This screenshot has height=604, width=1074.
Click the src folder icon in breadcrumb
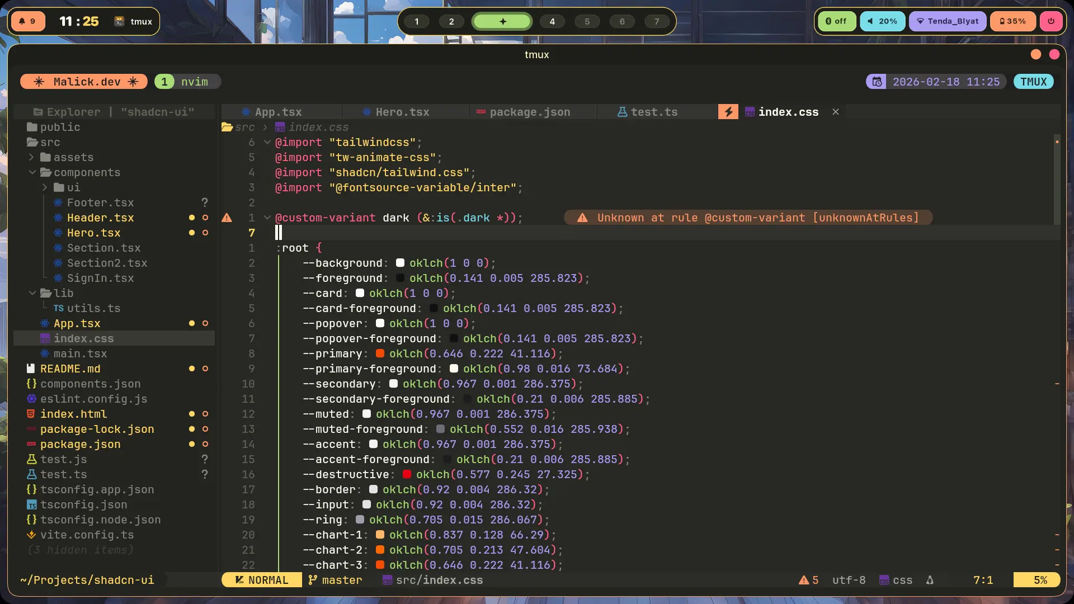[x=227, y=127]
